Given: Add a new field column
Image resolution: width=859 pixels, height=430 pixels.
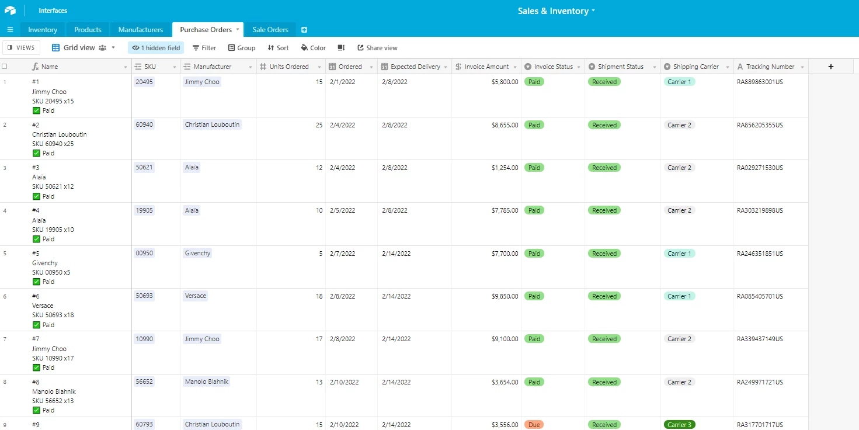Looking at the screenshot, I should click(x=831, y=67).
